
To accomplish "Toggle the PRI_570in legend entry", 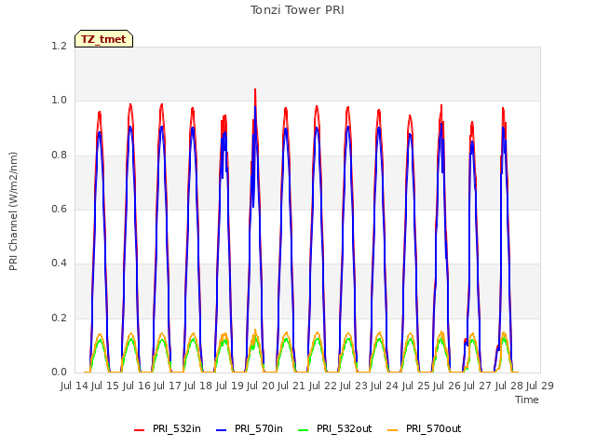I will [250, 428].
